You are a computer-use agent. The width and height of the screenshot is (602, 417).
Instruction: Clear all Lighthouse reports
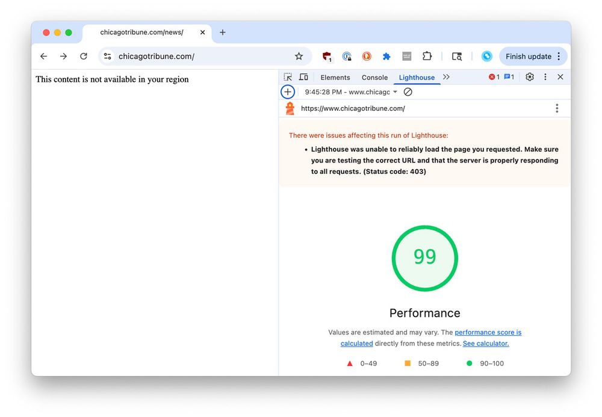[408, 92]
